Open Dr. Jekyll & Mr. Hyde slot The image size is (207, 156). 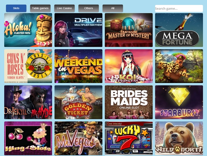(x=28, y=102)
